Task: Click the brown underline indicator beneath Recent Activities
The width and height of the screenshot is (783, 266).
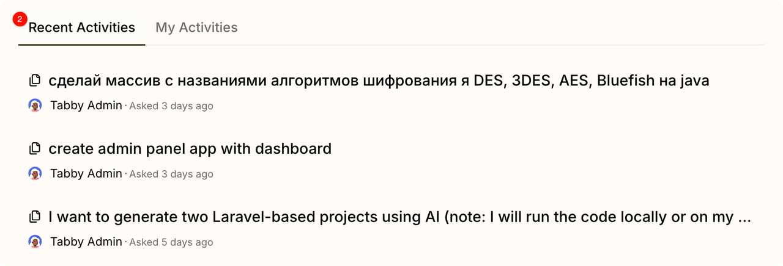Action: tap(82, 45)
